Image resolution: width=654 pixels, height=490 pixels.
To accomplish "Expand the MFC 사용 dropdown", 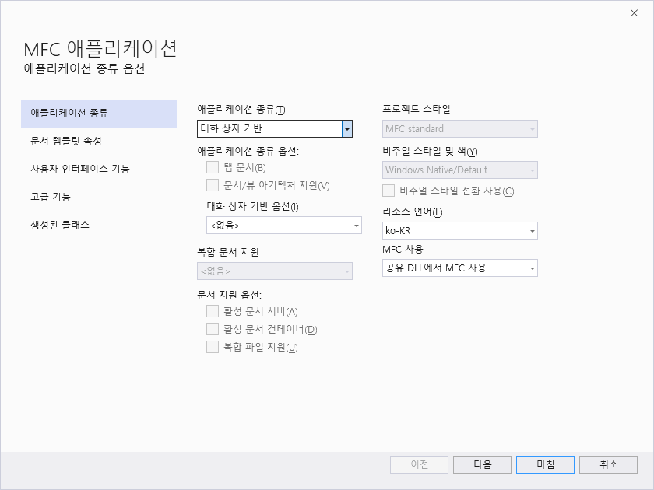I will point(459,268).
